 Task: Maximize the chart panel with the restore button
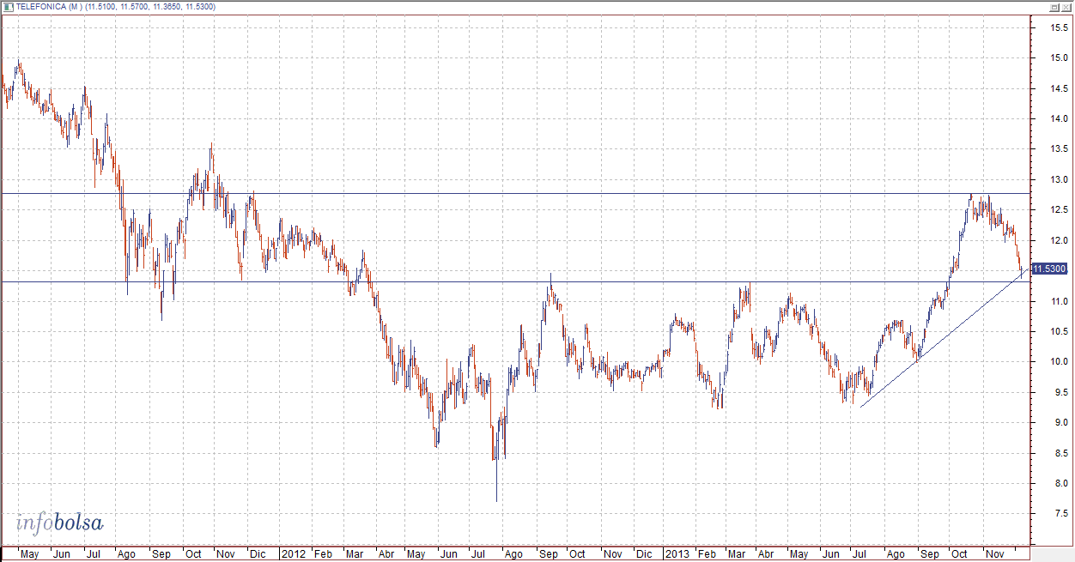[x=1054, y=7]
